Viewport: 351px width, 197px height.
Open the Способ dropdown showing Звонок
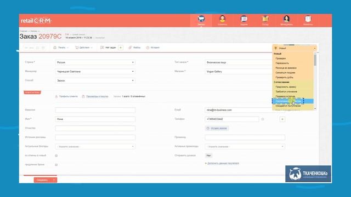[x=95, y=80]
